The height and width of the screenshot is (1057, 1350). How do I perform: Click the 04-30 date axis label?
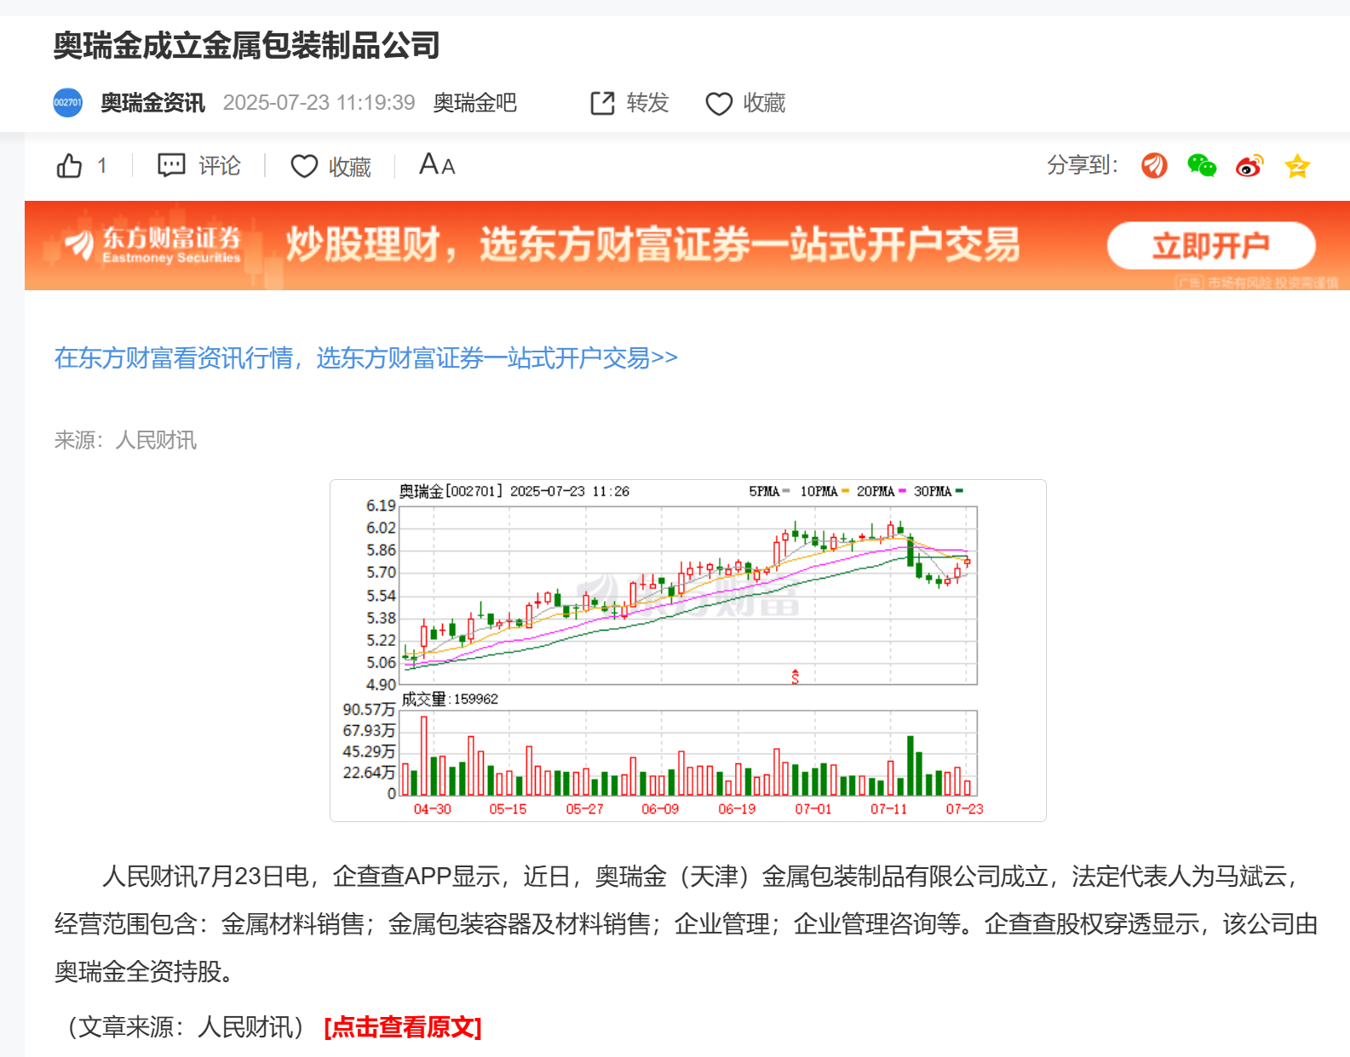(432, 808)
